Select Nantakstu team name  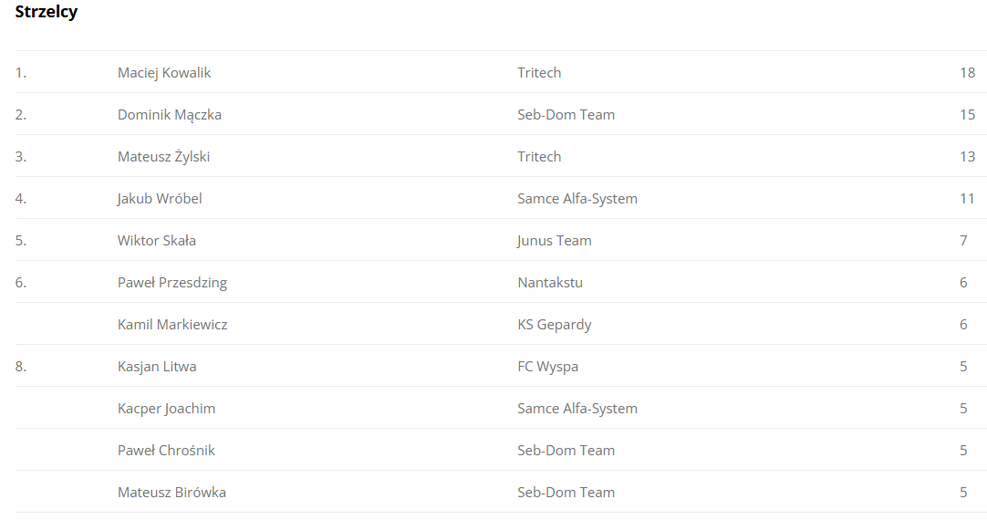[550, 283]
